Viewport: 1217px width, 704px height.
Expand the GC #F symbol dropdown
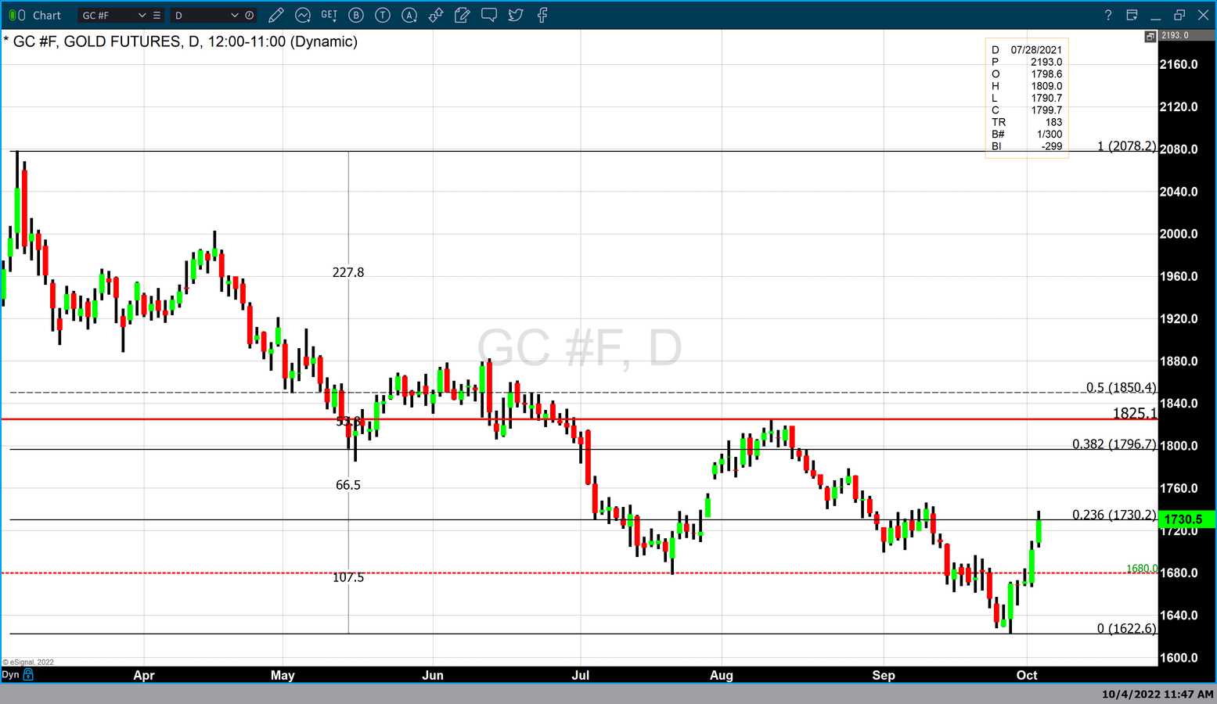point(142,15)
